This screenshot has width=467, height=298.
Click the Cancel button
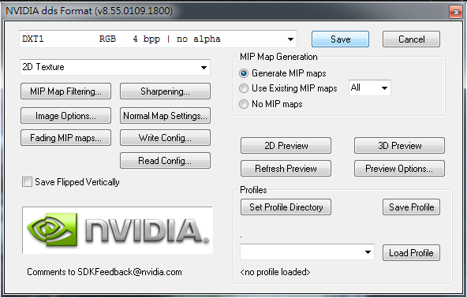pyautogui.click(x=411, y=39)
